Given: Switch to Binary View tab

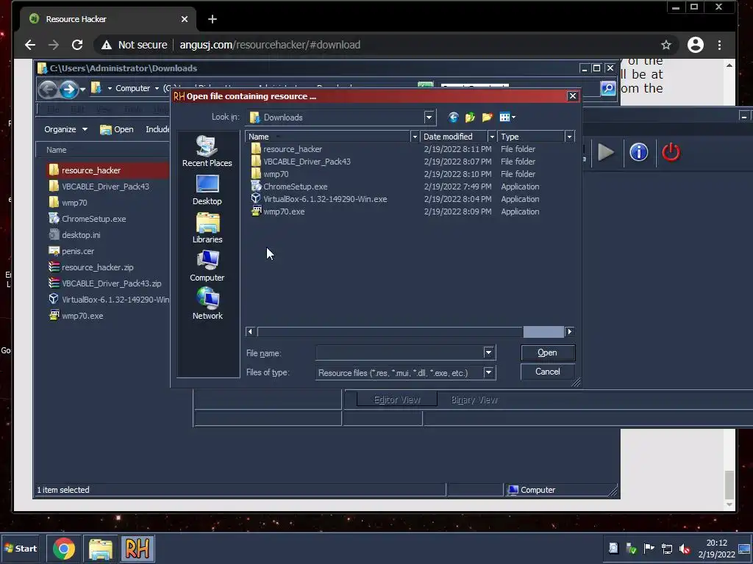Looking at the screenshot, I should click(x=474, y=399).
